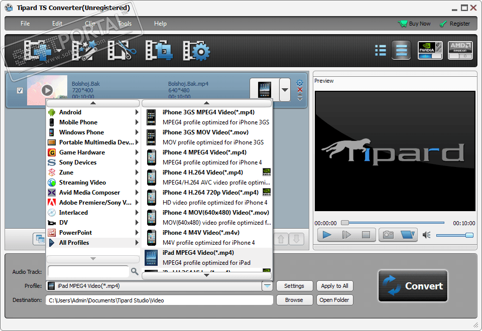Choose iPhone 4 H.264 720p Video profile
Viewport: 482px width, 331px height.
click(207, 198)
